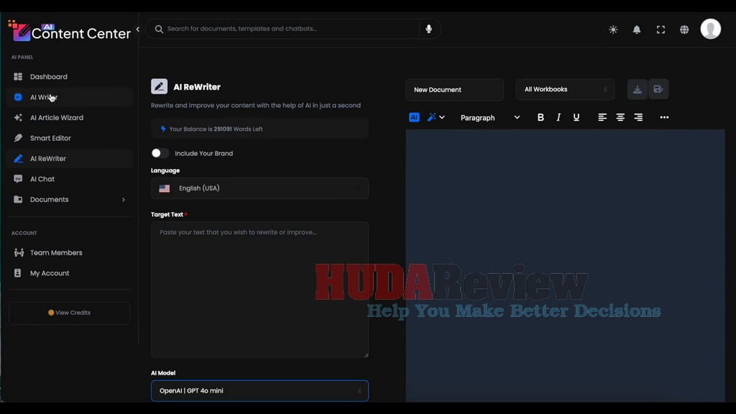
Task: Select AI ReWriter menu item
Action: (70, 159)
